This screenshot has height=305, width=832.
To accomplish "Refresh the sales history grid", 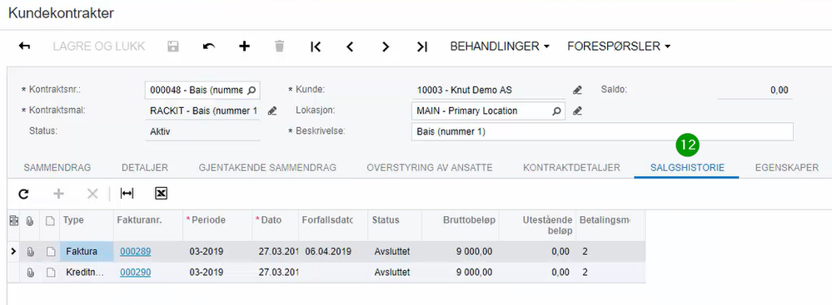I will click(23, 194).
